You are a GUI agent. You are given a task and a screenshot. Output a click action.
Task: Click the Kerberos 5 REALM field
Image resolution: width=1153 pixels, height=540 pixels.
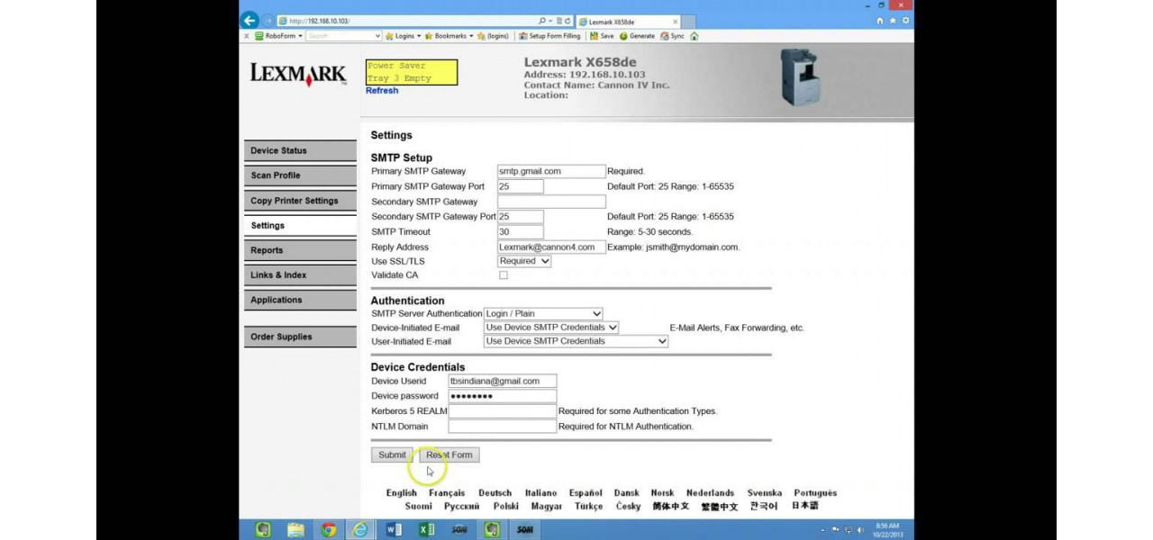click(x=503, y=411)
